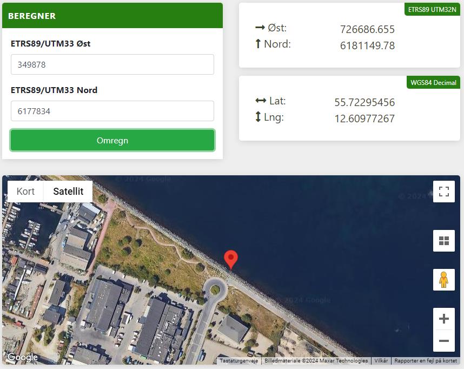Select the Øst value 726686.655
The image size is (464, 369).
tap(367, 29)
